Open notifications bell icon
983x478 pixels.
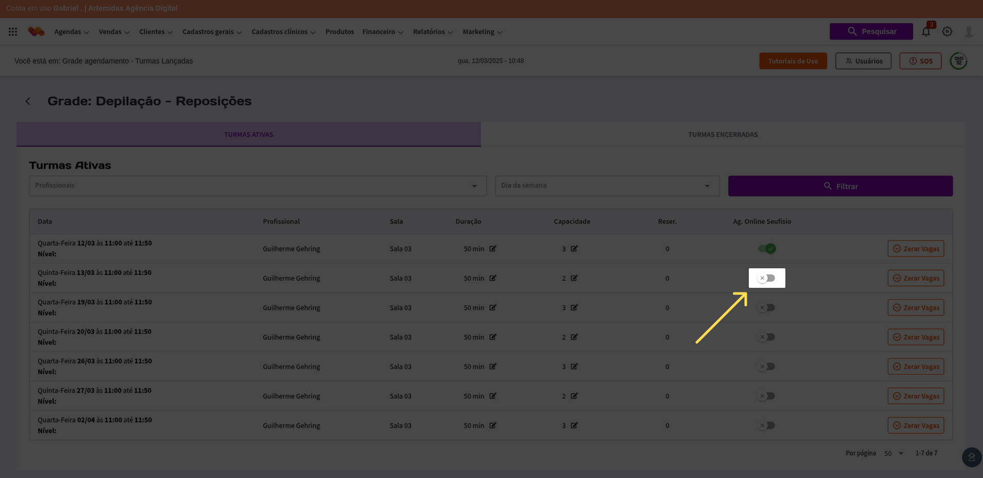(x=926, y=32)
